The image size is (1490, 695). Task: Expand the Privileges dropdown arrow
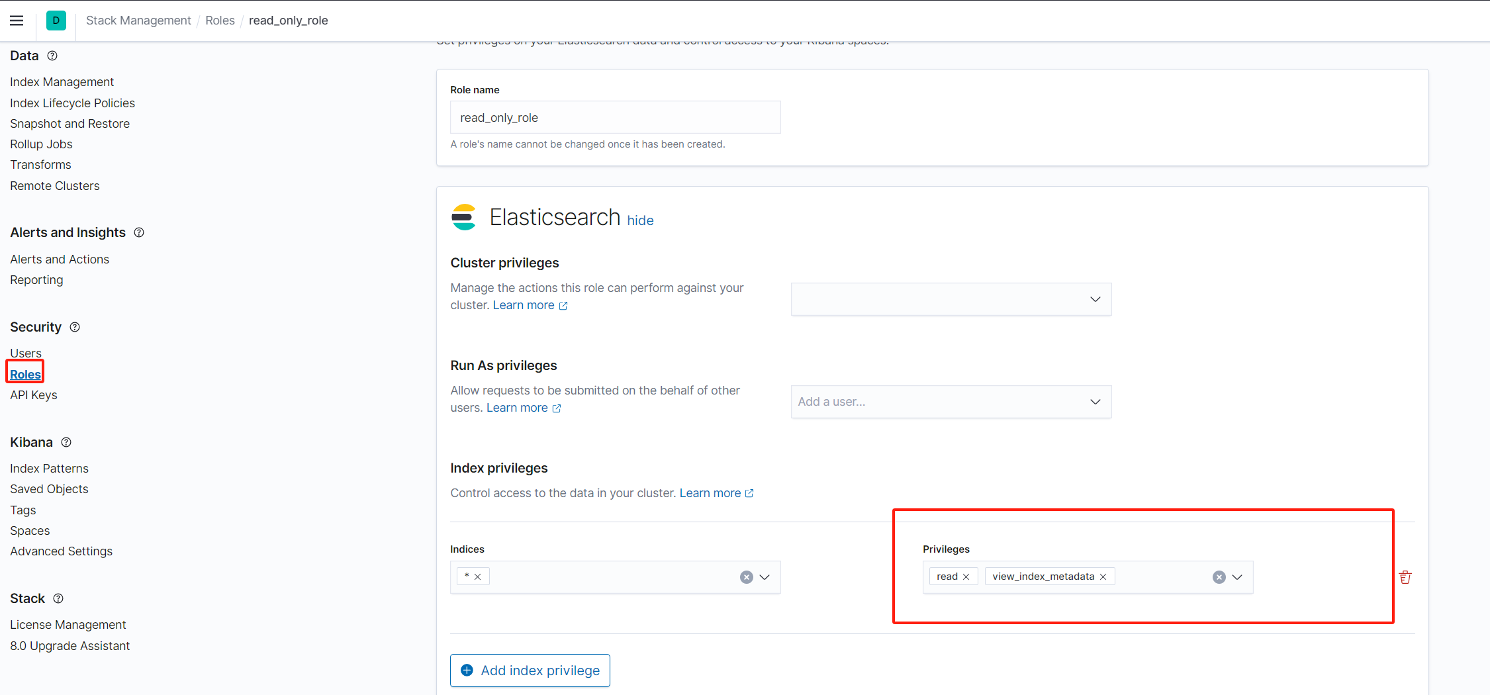pyautogui.click(x=1237, y=577)
